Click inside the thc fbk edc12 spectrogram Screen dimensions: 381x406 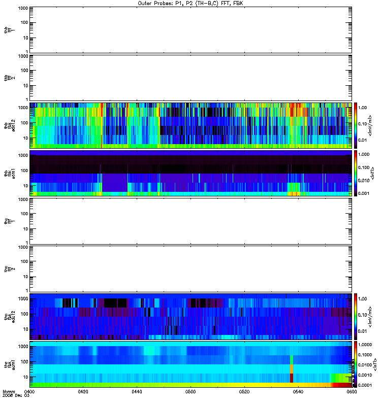tap(190, 316)
